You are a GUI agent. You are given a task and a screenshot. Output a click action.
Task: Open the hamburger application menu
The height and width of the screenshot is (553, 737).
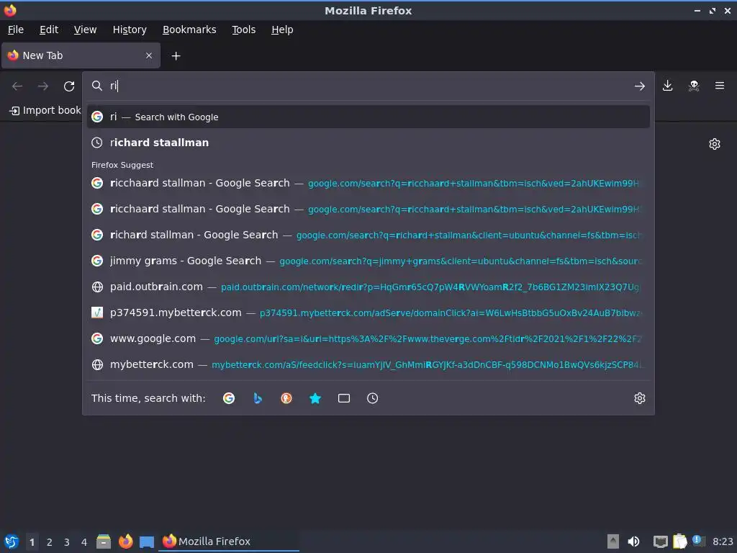[x=720, y=86]
